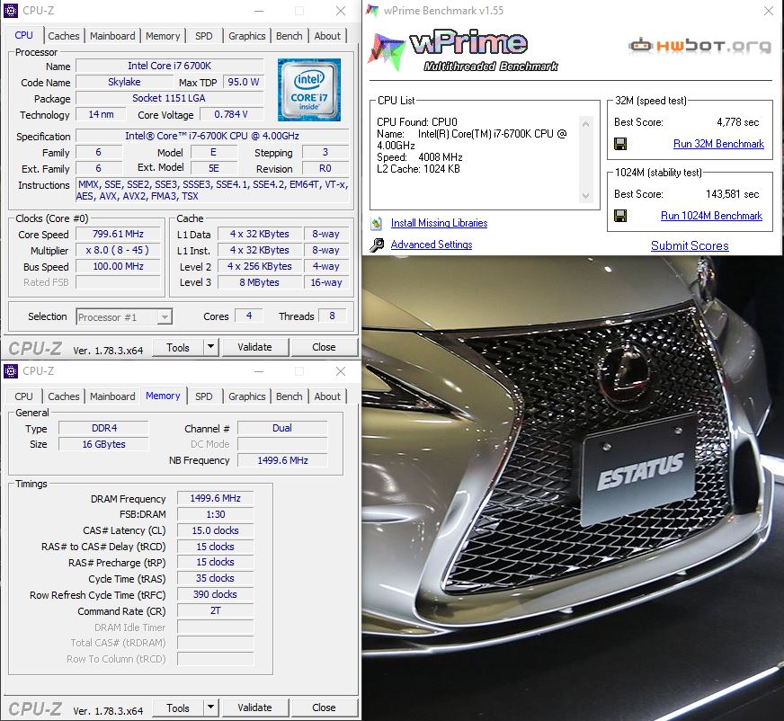Click the Threads value 8
784x721 pixels.
(x=332, y=316)
